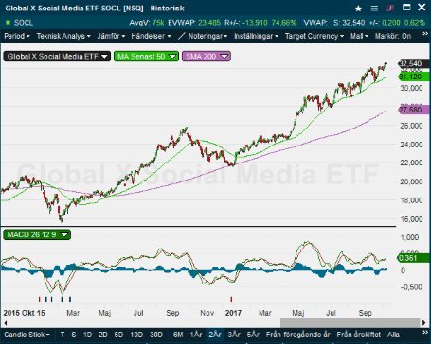Select the 30D time range
The width and height of the screenshot is (431, 344).
156,335
